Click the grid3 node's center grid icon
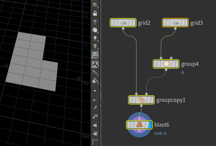Viewport: 216px width, 146px height. [x=175, y=23]
